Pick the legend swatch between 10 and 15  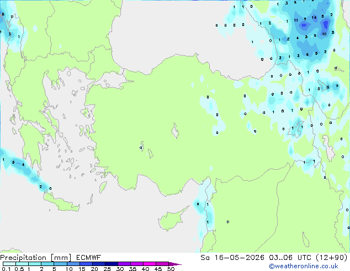(x=73, y=264)
